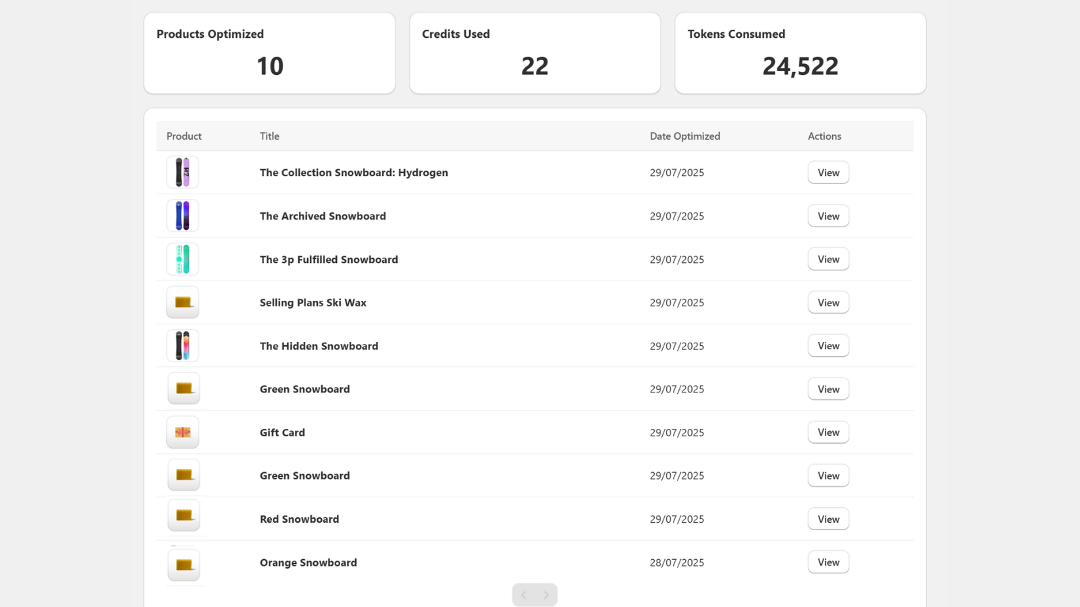View the Red Snowboard entry
Viewport: 1080px width, 607px height.
pos(828,519)
